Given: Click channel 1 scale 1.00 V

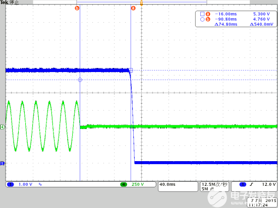Looking at the screenshot, I should coord(25,184).
